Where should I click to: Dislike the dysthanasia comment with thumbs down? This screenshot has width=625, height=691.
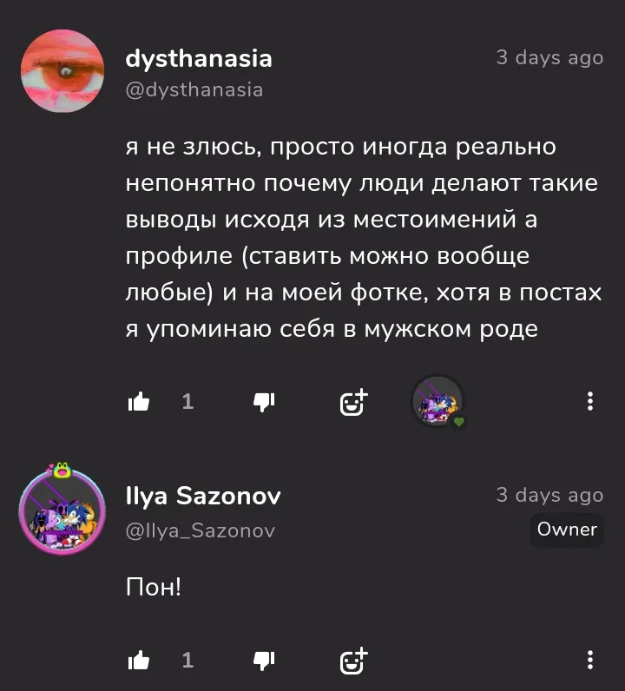pyautogui.click(x=264, y=402)
